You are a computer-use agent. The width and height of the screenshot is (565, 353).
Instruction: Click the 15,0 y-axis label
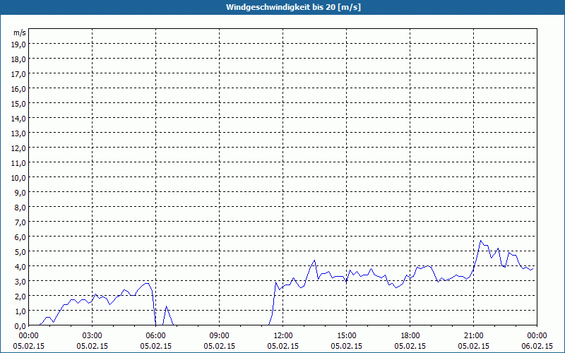20,104
